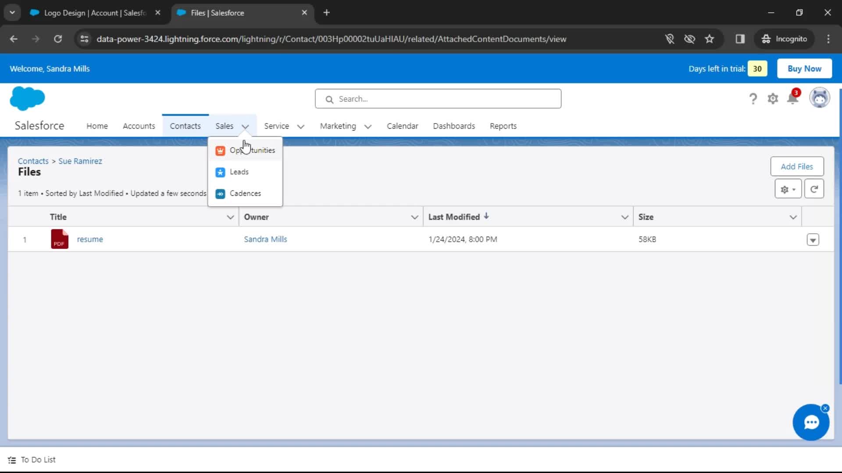Click the Leads star icon

click(x=220, y=172)
